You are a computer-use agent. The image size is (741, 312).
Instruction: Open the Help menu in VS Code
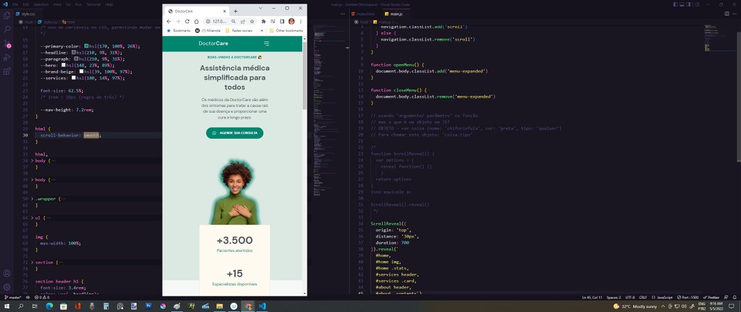coord(109,4)
